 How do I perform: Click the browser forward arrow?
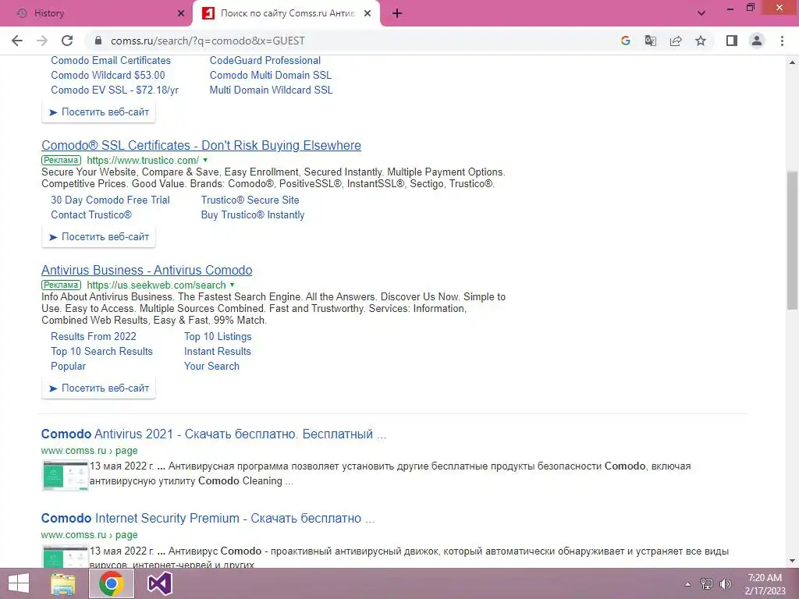tap(42, 41)
